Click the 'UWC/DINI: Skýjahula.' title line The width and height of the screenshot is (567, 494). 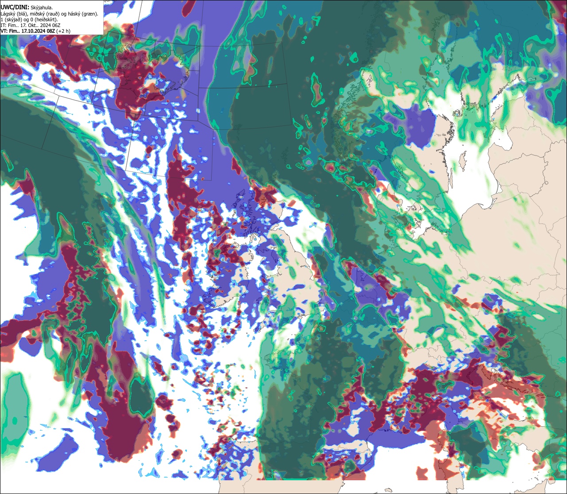27,7
